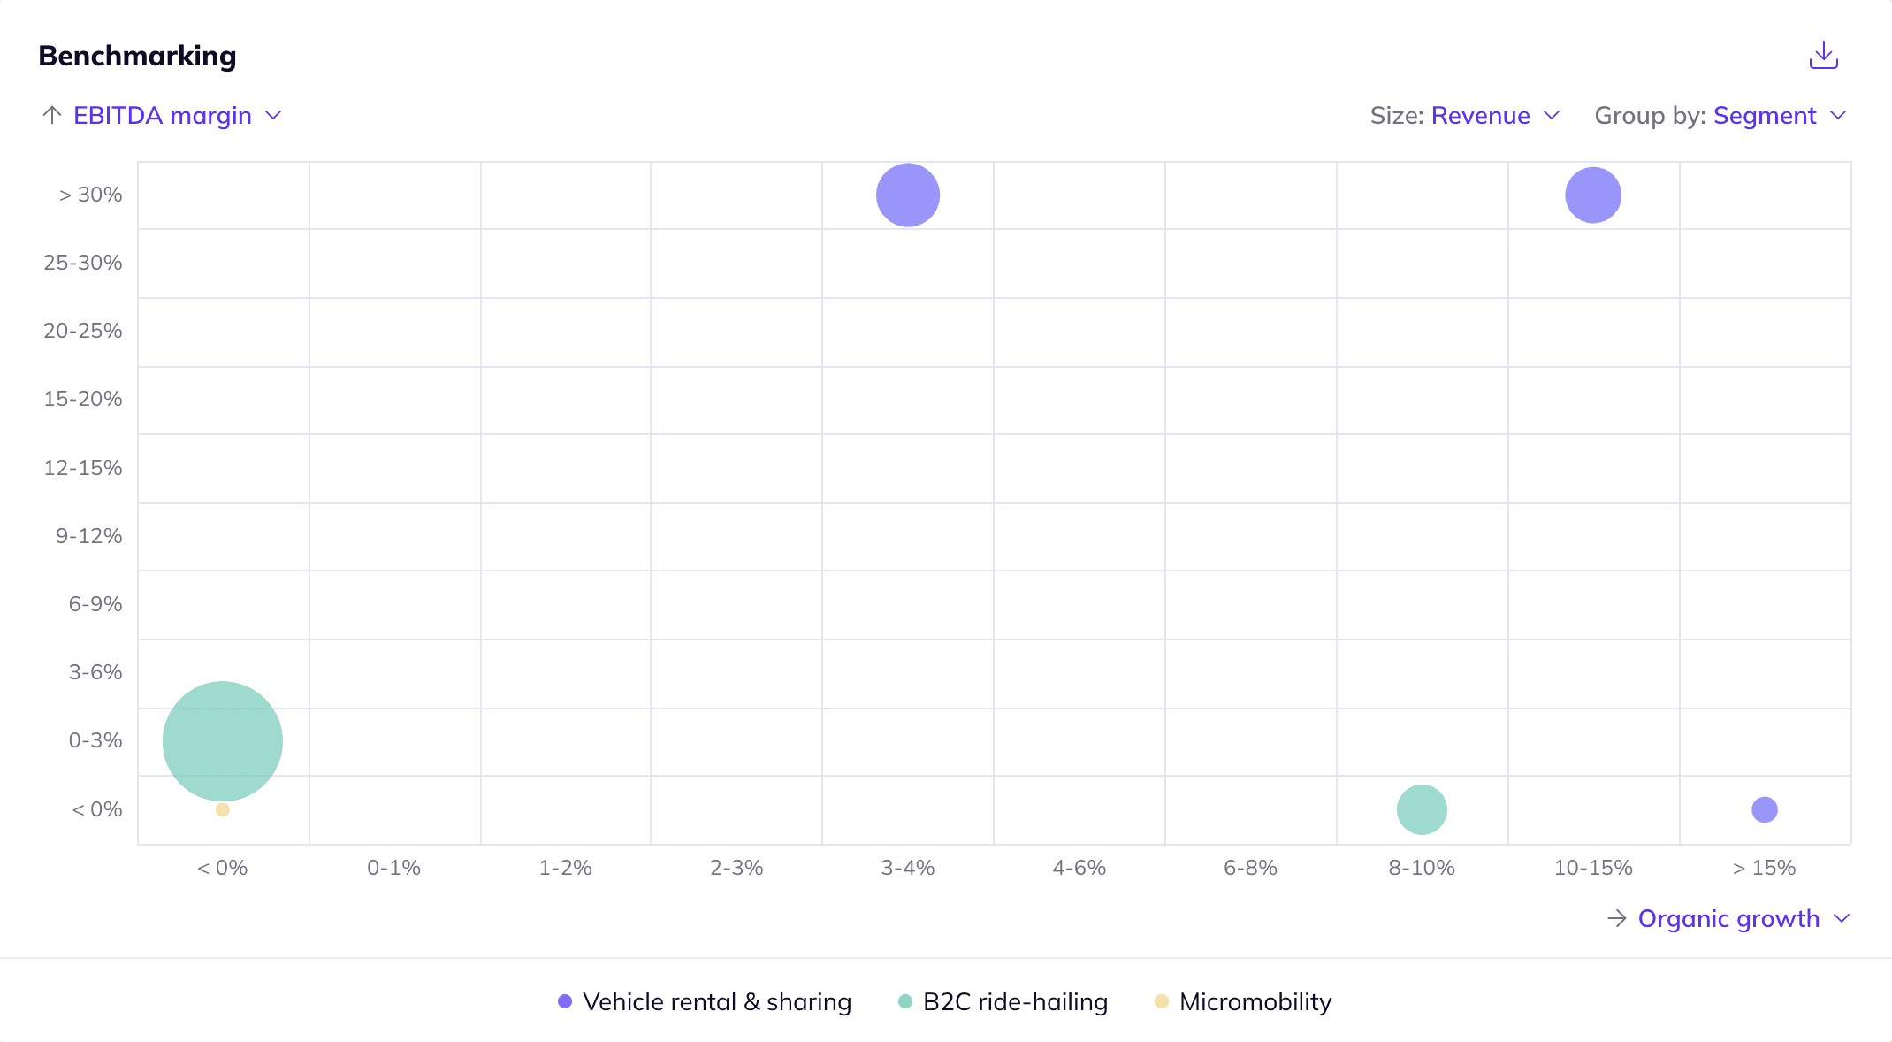Click purple bubble in 3-4% growth column

coord(908,195)
